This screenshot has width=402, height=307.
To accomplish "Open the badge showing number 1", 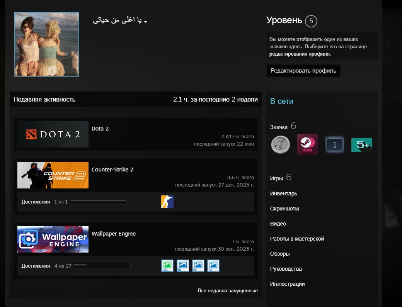I will point(335,145).
